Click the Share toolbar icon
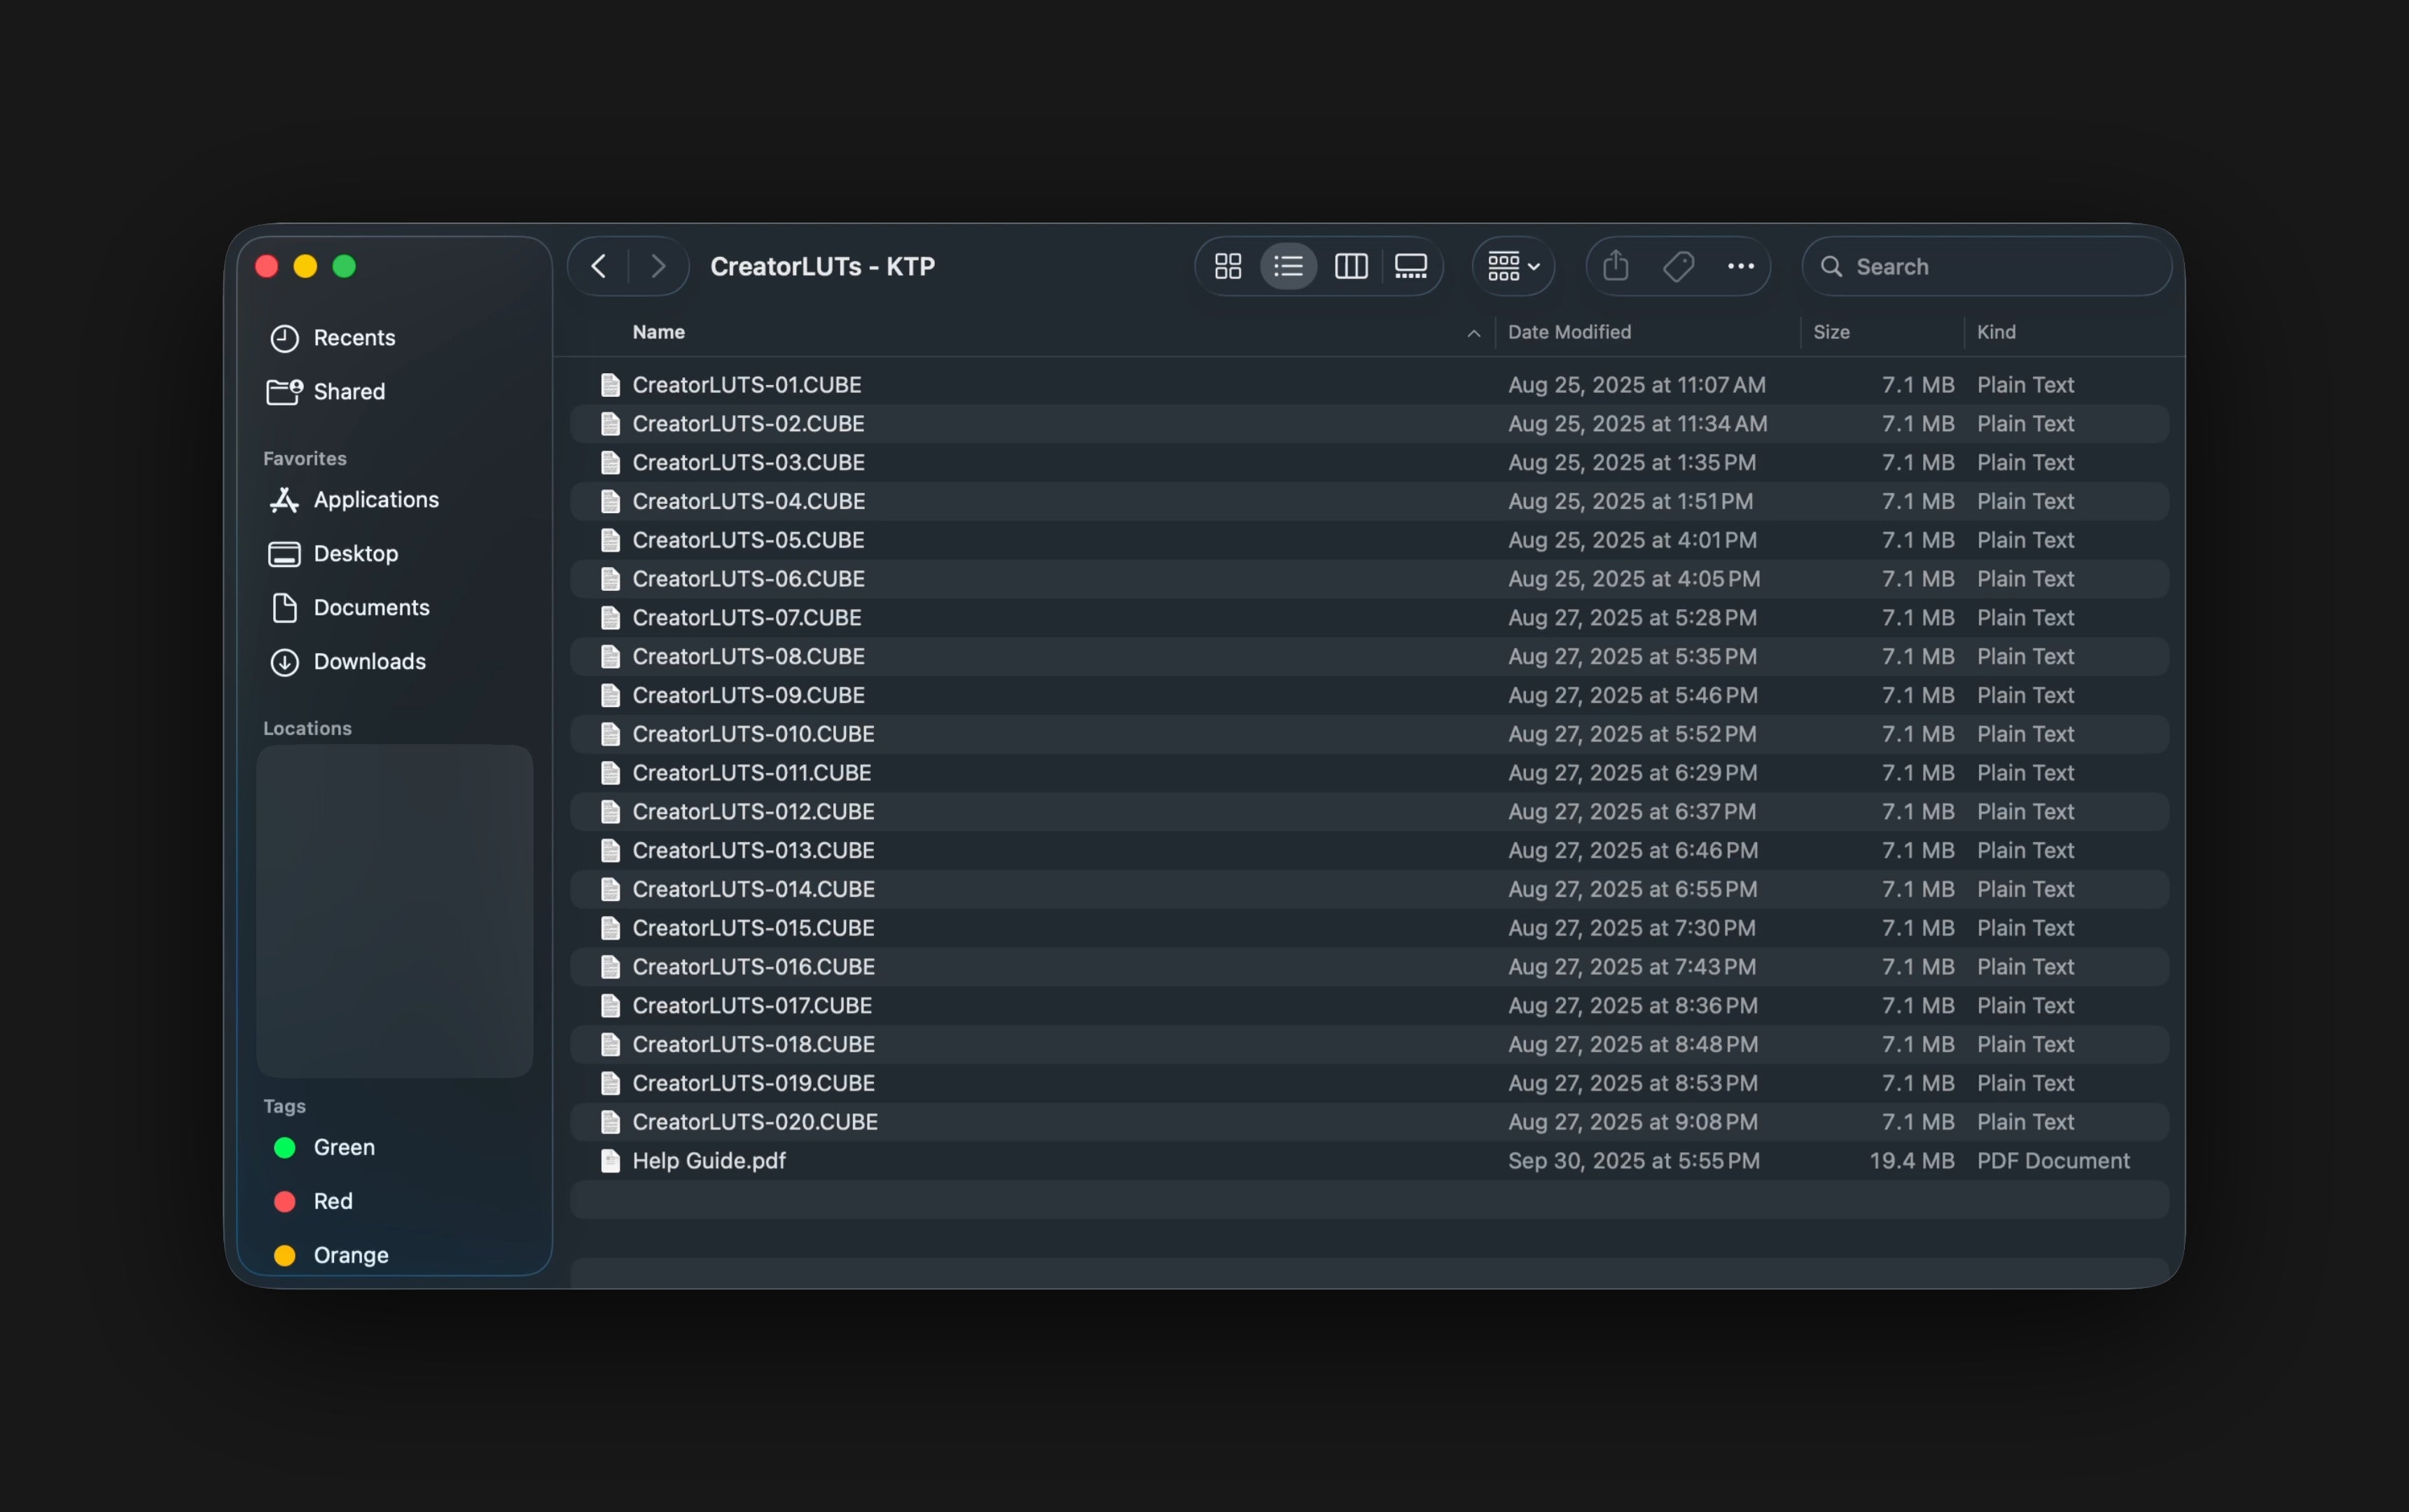Screen dimensions: 2409x1512 (1616, 266)
